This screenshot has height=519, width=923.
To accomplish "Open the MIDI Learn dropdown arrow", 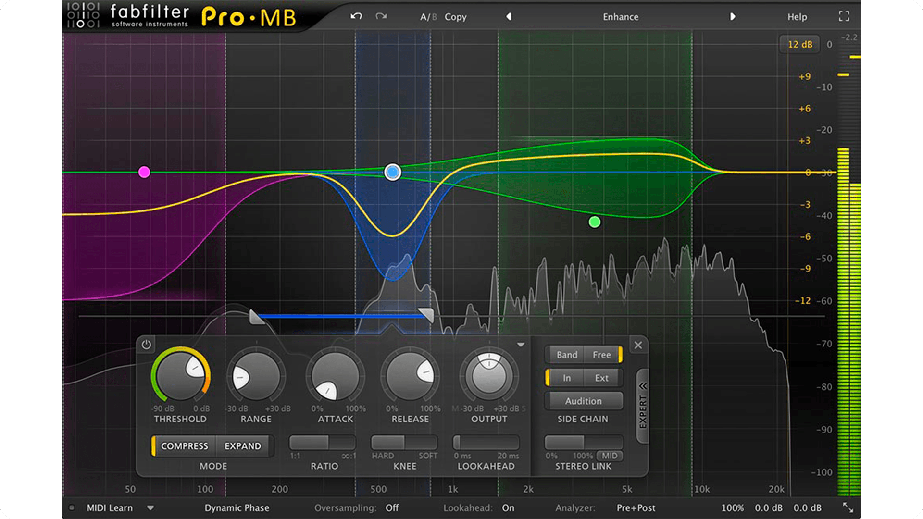I will [150, 508].
